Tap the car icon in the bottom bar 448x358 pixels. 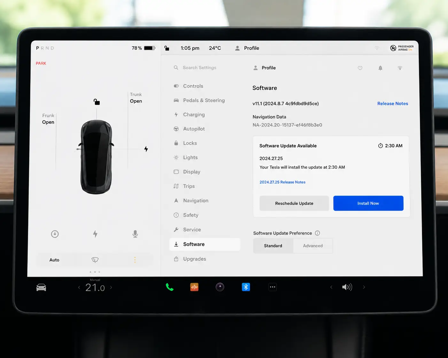pyautogui.click(x=41, y=287)
